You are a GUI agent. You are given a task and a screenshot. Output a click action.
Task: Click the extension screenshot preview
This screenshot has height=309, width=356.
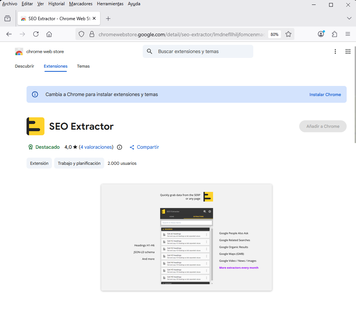coord(186,238)
